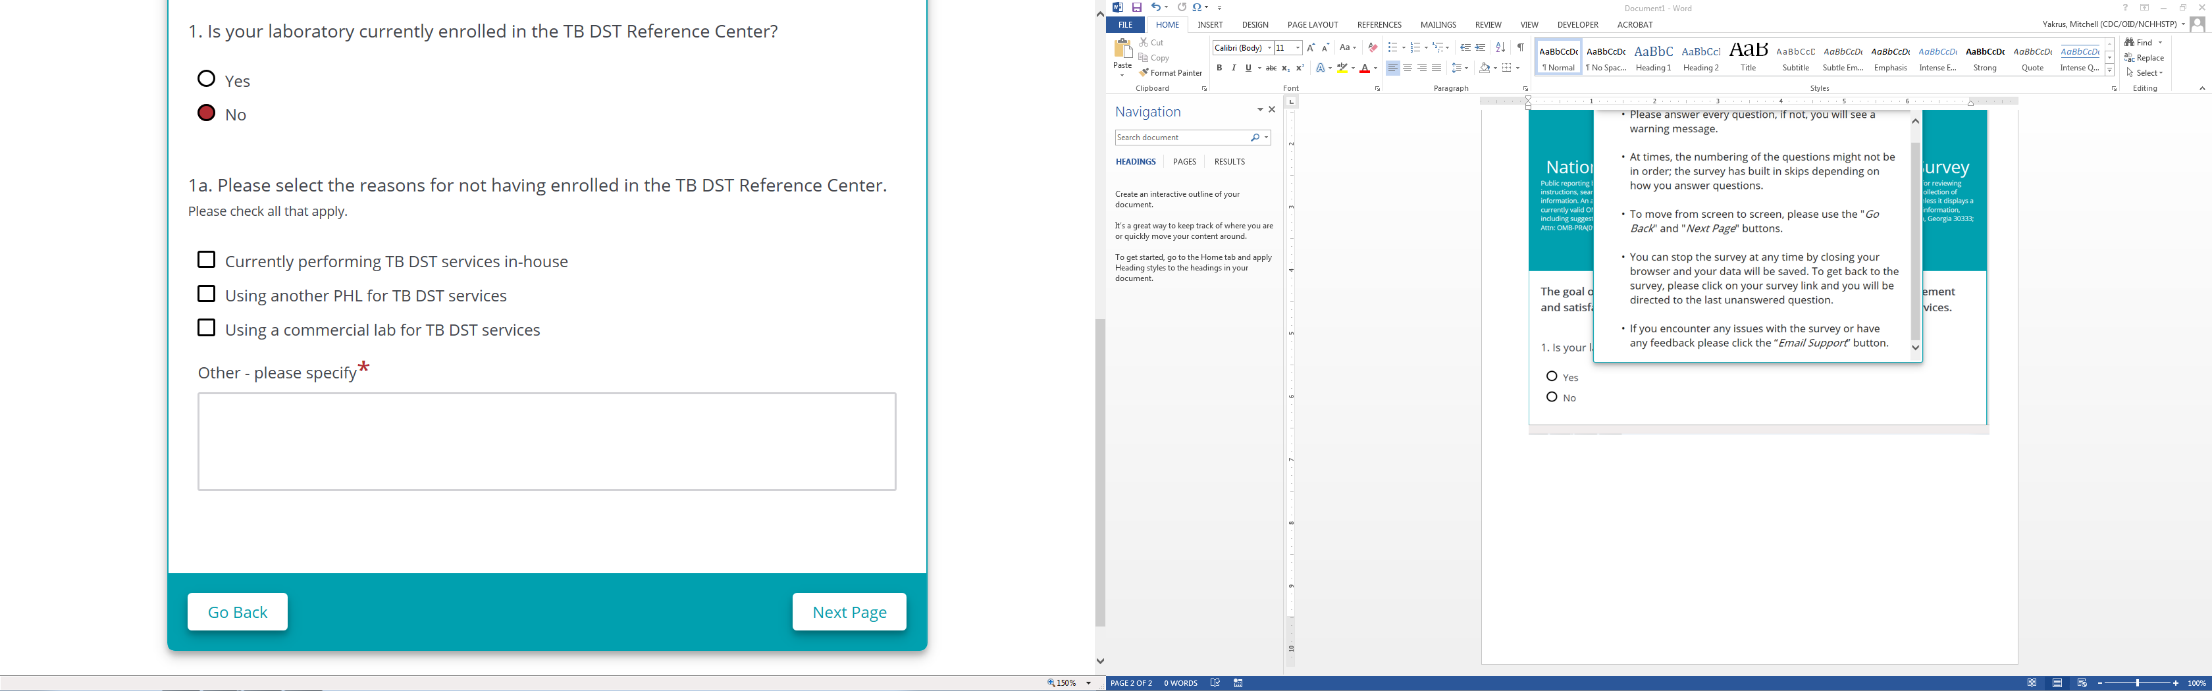The width and height of the screenshot is (2212, 691).
Task: Expand the numbering list options arrow
Action: 1425,48
